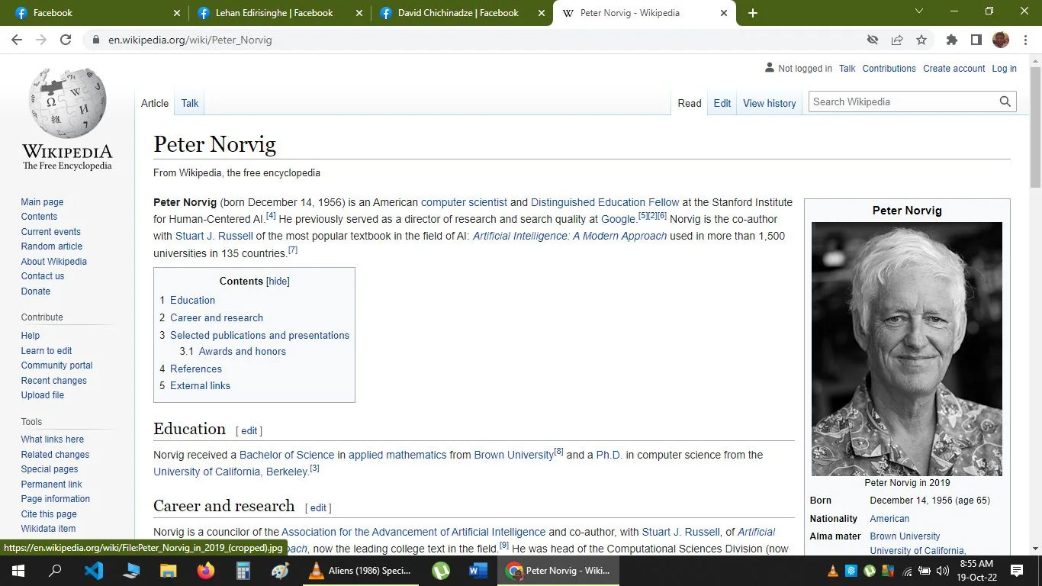Viewport: 1042px width, 586px height.
Task: Click the Wikipedia globe logo
Action: [67, 105]
